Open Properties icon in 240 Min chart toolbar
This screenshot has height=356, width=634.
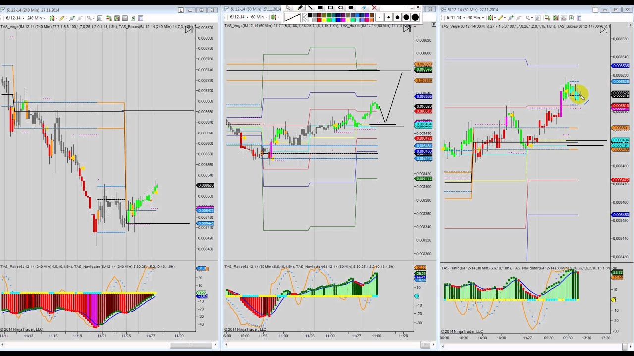click(x=141, y=18)
